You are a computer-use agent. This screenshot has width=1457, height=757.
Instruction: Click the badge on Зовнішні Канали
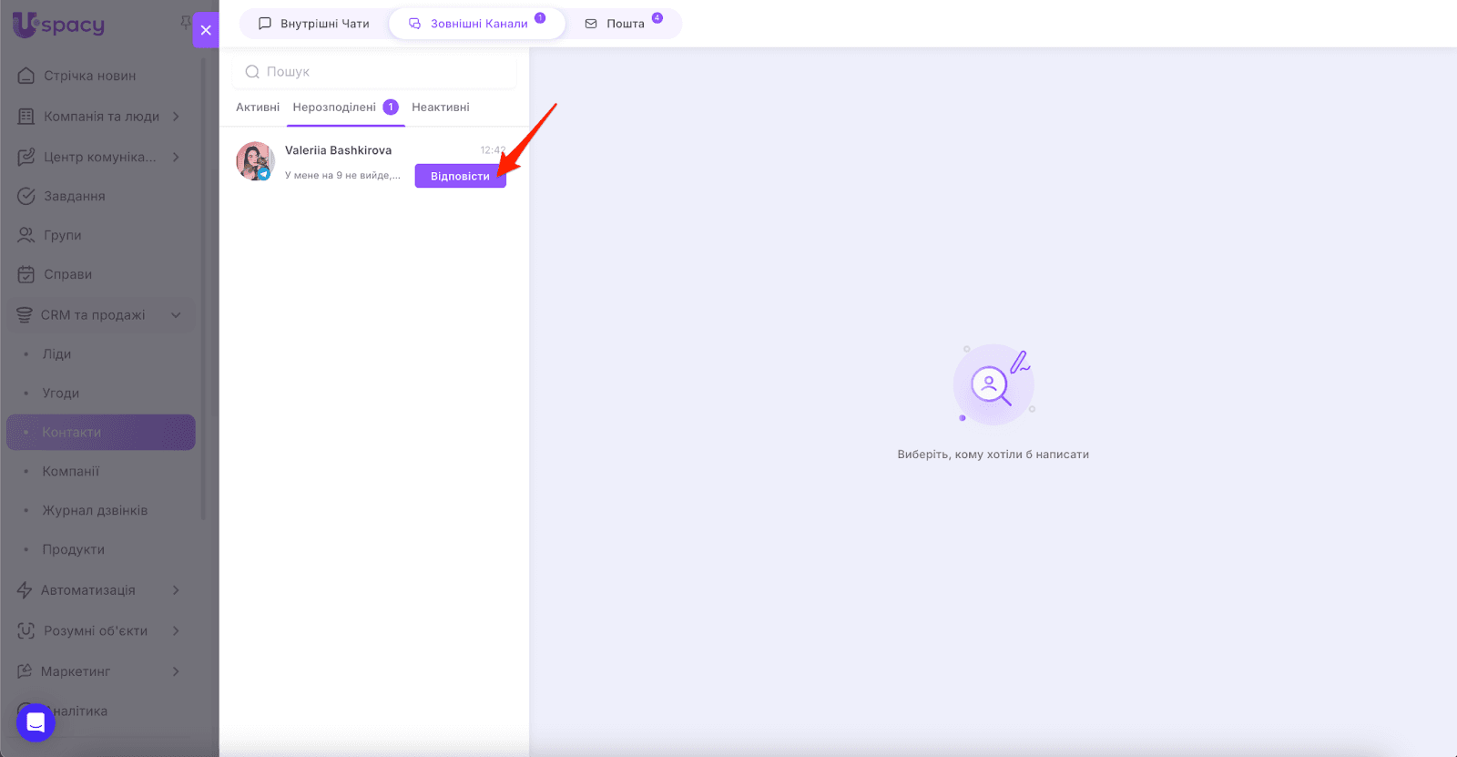540,17
